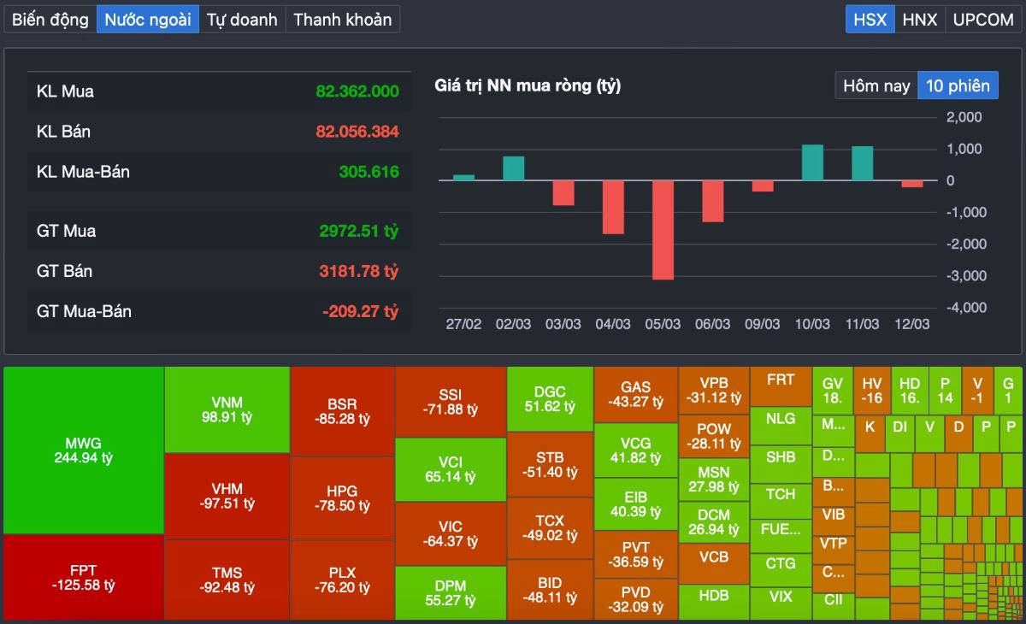Open the FRT treemap tile
This screenshot has width=1026, height=624.
(781, 386)
